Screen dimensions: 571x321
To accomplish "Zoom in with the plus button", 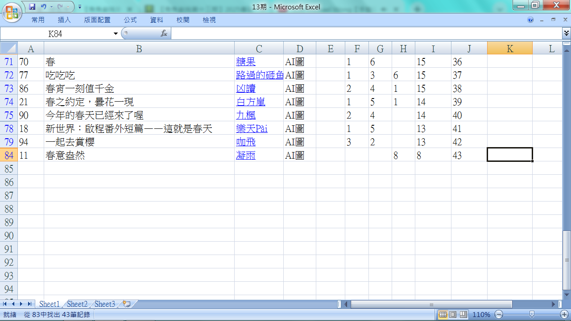I will tap(563, 315).
